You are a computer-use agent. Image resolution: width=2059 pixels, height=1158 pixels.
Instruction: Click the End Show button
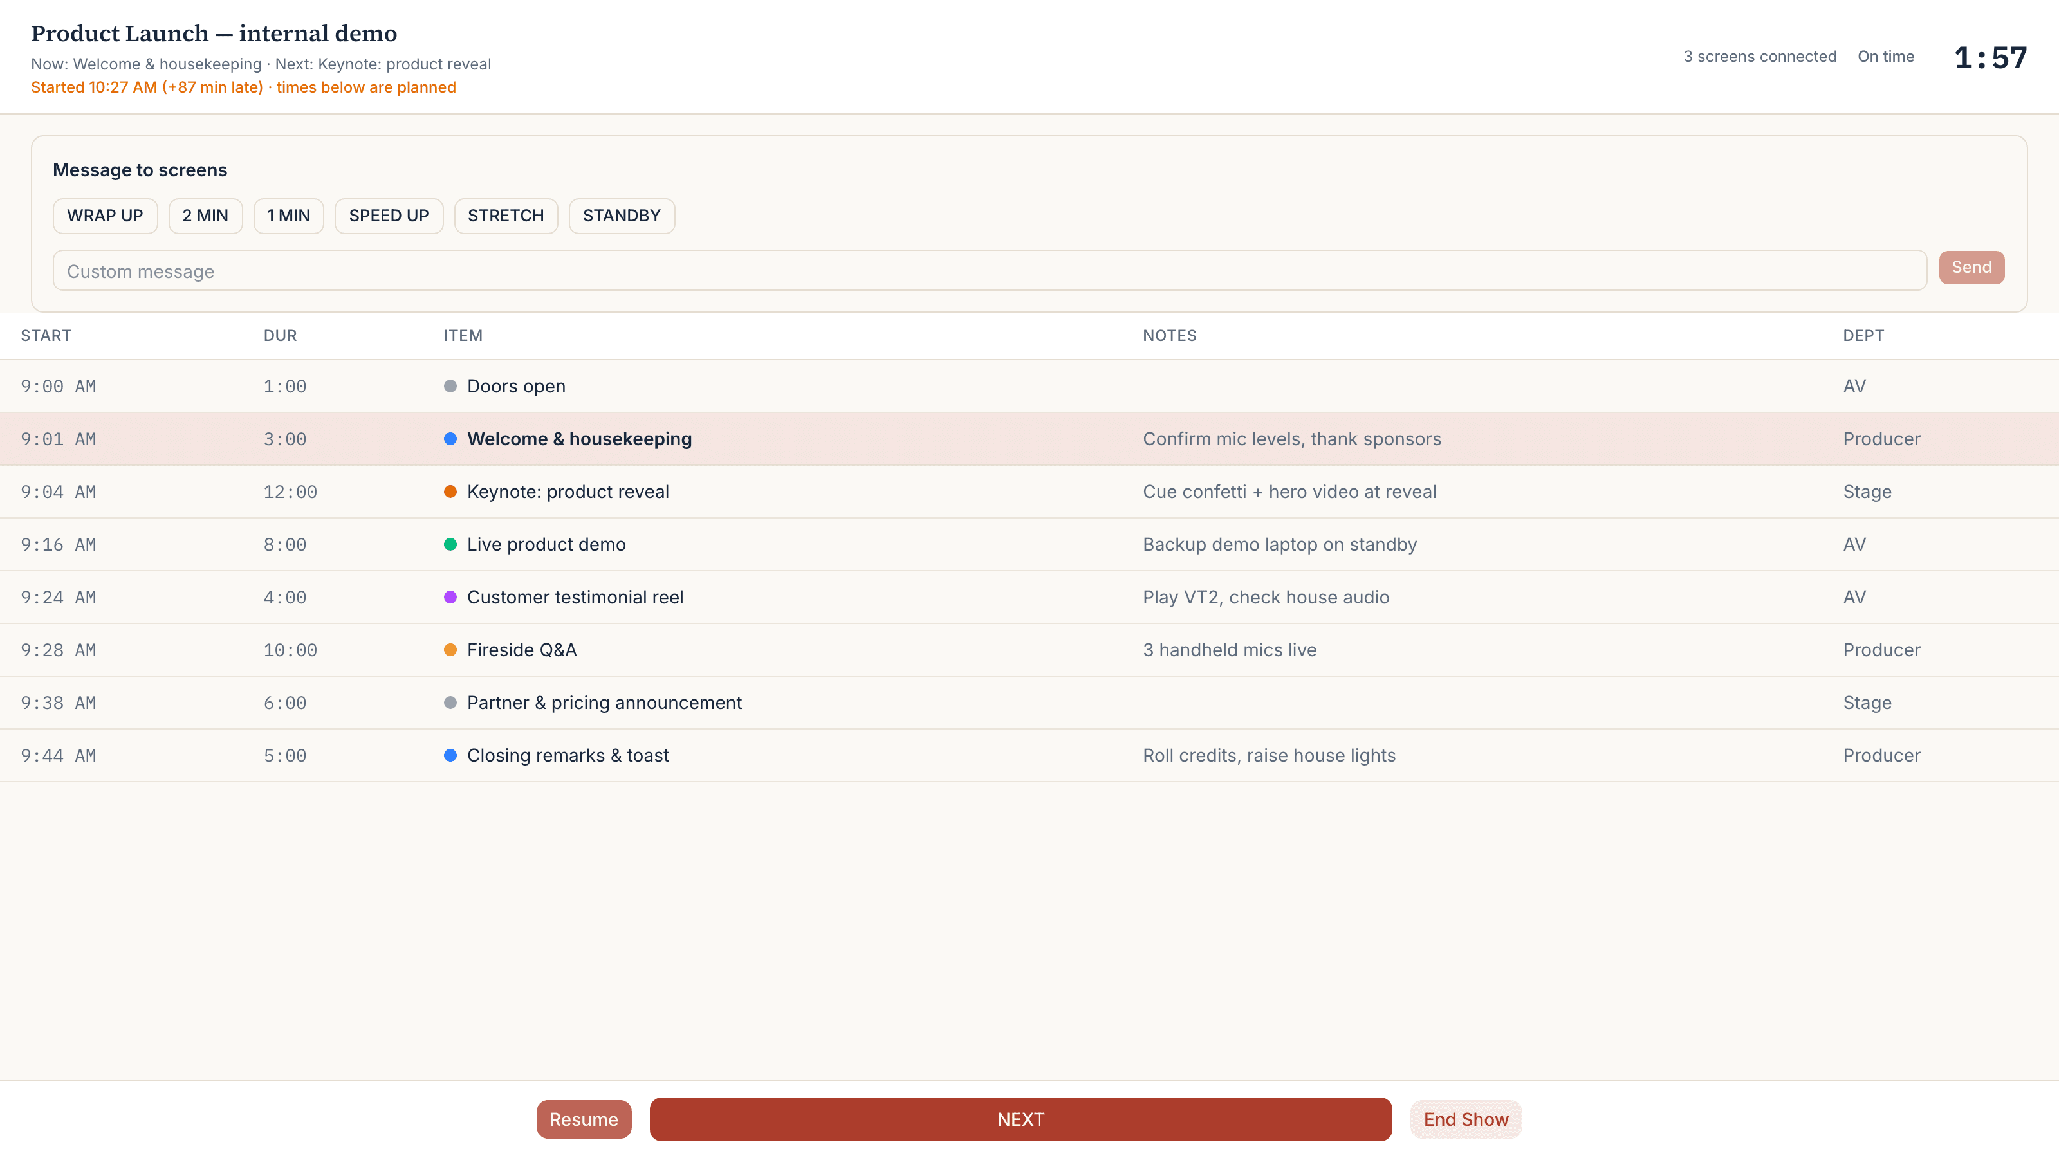pyautogui.click(x=1466, y=1119)
